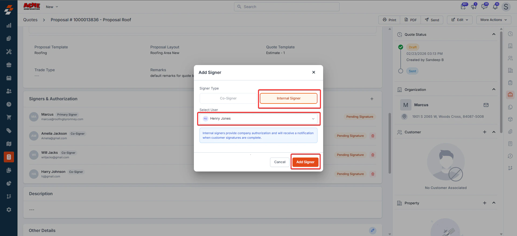Click the Draft status badge

[x=413, y=47]
